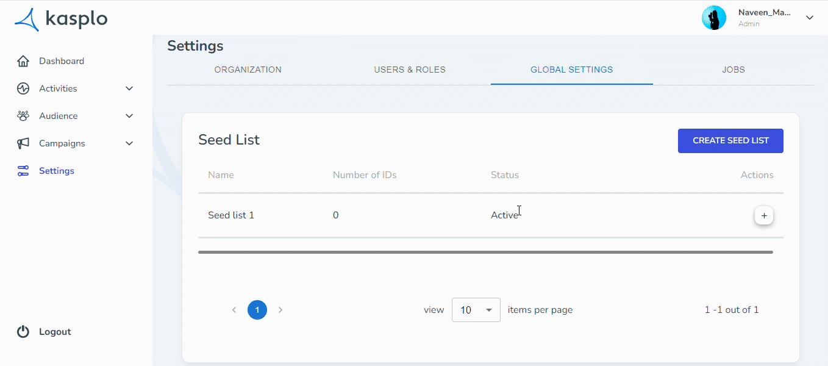
Task: Open Dashboard from the sidebar
Action: pos(62,61)
